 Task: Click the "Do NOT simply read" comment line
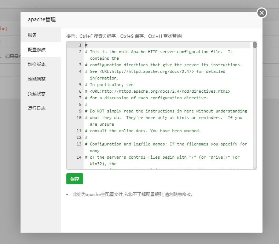[166, 111]
